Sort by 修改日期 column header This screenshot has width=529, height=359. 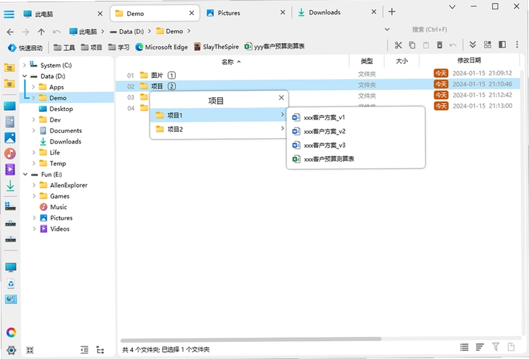[469, 60]
